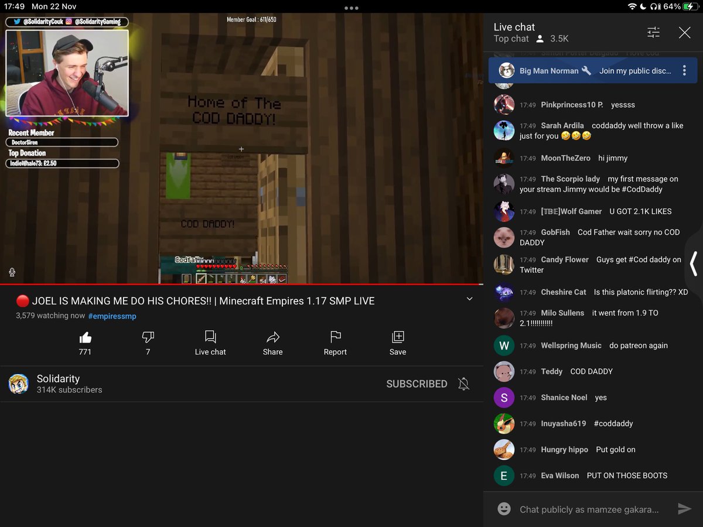Share the livestream

[273, 343]
